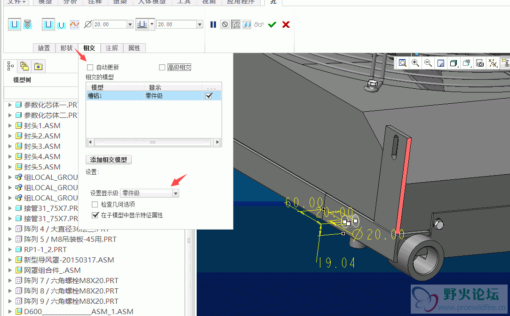Open the 注解 panel tab
This screenshot has height=316, width=510.
(112, 48)
